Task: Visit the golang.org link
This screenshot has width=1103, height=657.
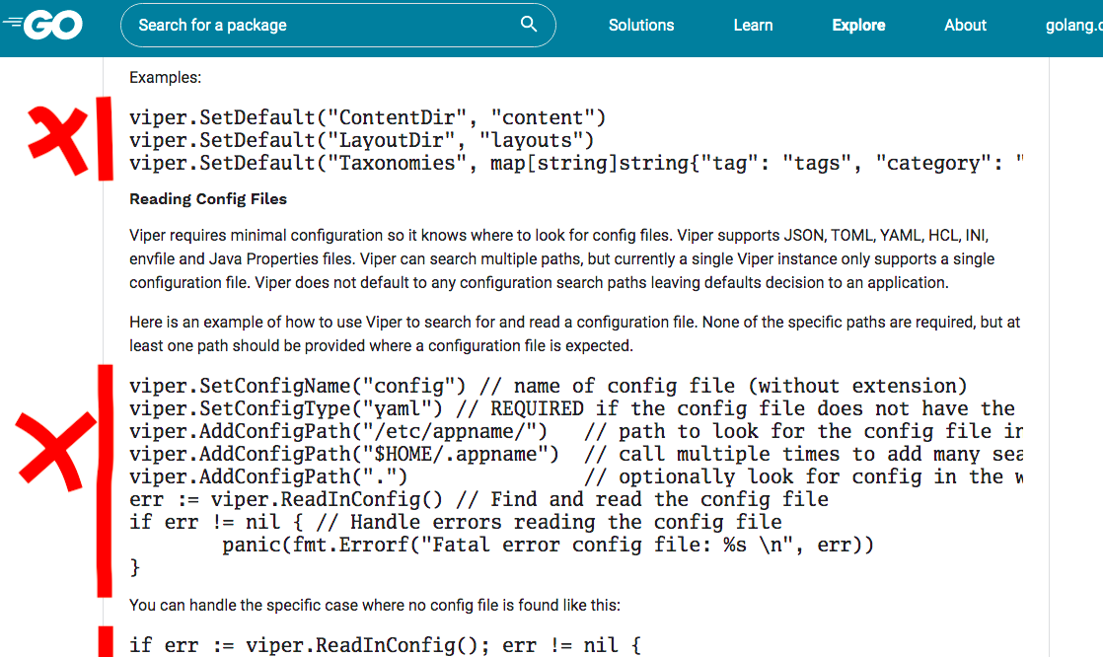Action: point(1074,25)
